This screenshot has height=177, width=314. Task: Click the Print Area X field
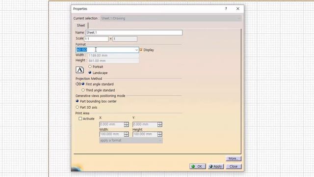111,124
